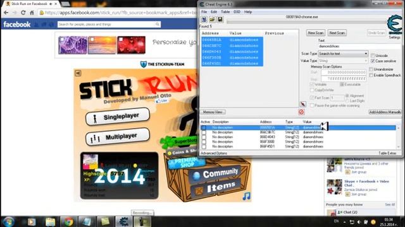Click the Memory View button
This screenshot has height=227, width=405.
click(x=213, y=112)
